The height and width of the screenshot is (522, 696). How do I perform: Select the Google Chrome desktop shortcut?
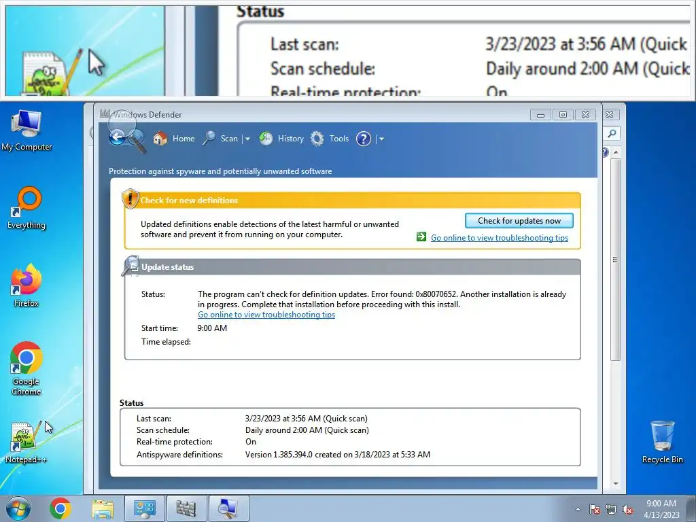(27, 368)
